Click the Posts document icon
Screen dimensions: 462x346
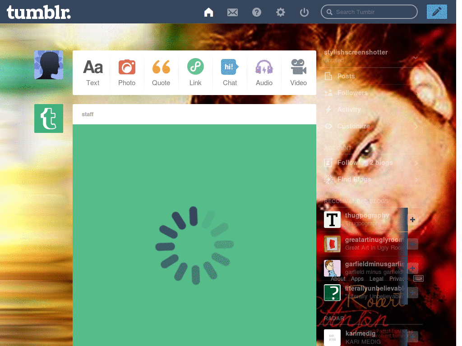pos(328,76)
